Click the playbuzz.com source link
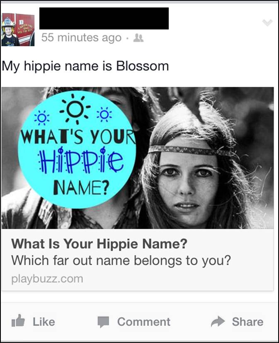Viewport: 279px width, 343px height. [x=47, y=279]
